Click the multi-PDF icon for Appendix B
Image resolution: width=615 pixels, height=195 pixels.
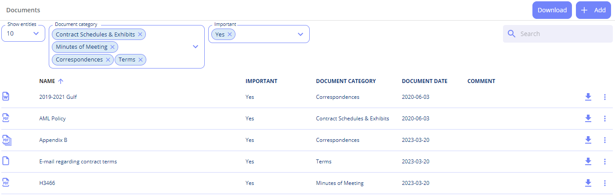pos(6,140)
